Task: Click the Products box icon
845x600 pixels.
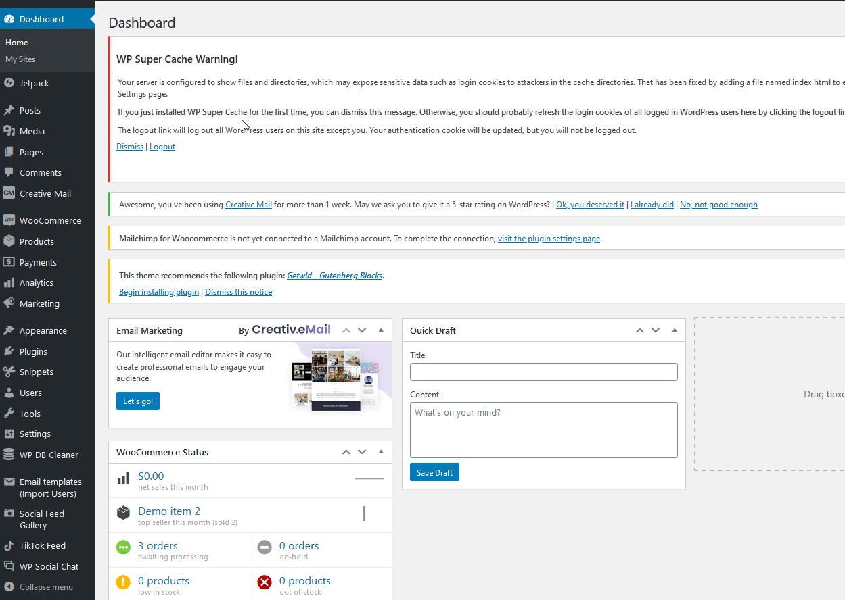Action: tap(9, 241)
